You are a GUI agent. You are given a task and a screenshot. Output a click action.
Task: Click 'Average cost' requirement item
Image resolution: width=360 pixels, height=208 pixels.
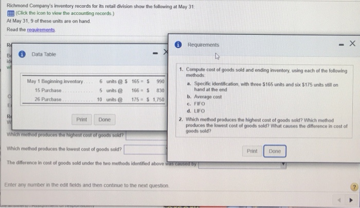(x=208, y=97)
